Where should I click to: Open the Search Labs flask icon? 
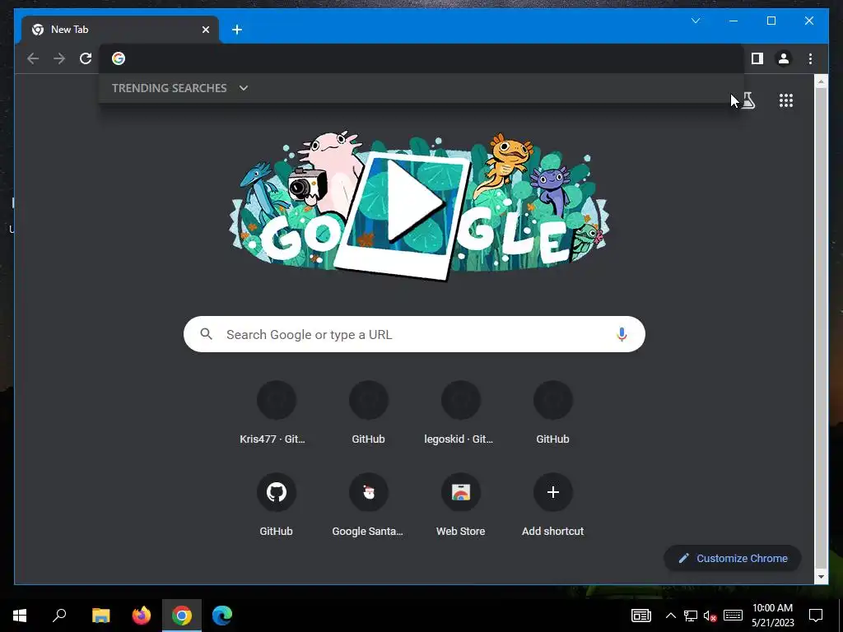(x=748, y=100)
